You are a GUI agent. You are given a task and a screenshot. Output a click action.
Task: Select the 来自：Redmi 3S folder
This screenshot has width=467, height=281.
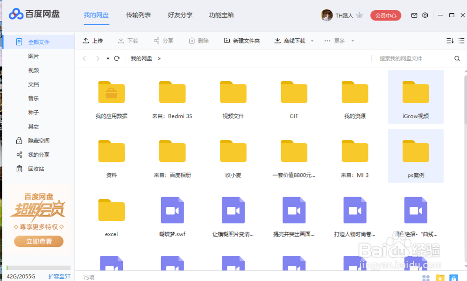172,100
